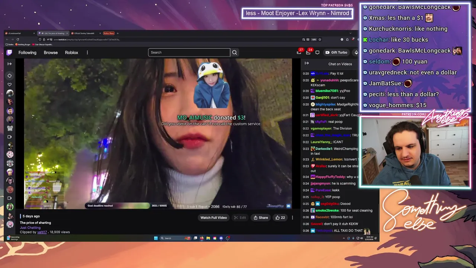476x268 pixels.
Task: Click the 0:26 timestamp beside flacoxbt
Action: point(306,217)
